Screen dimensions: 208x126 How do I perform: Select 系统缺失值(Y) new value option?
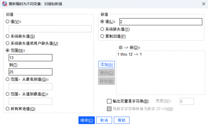point(102,29)
